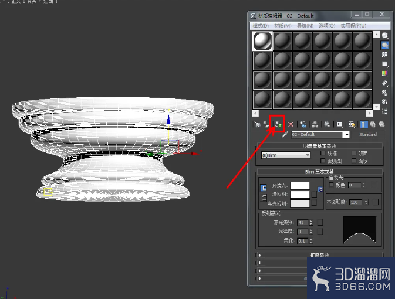Enable the 面贴图 face map checkbox
Image resolution: width=395 pixels, height=299 pixels.
click(x=323, y=161)
